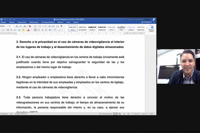Screen dimensions: 200x133
Task: Apply Énfasis sutil style
Action: 141,28
